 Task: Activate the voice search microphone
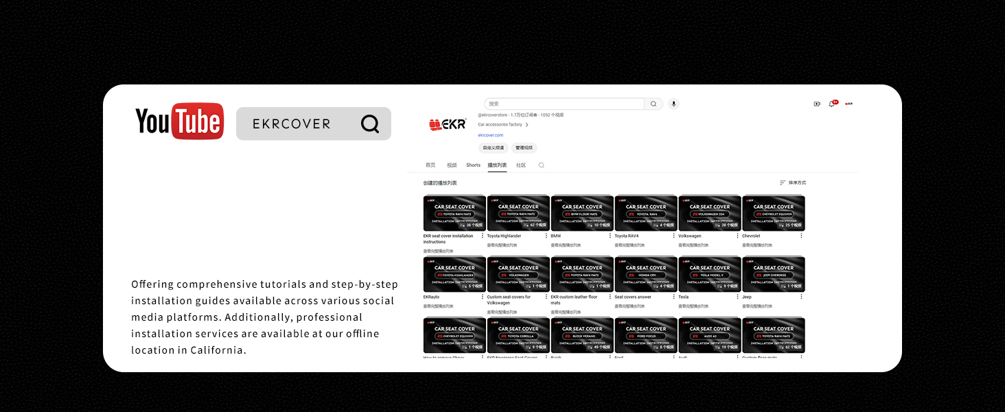pos(674,104)
